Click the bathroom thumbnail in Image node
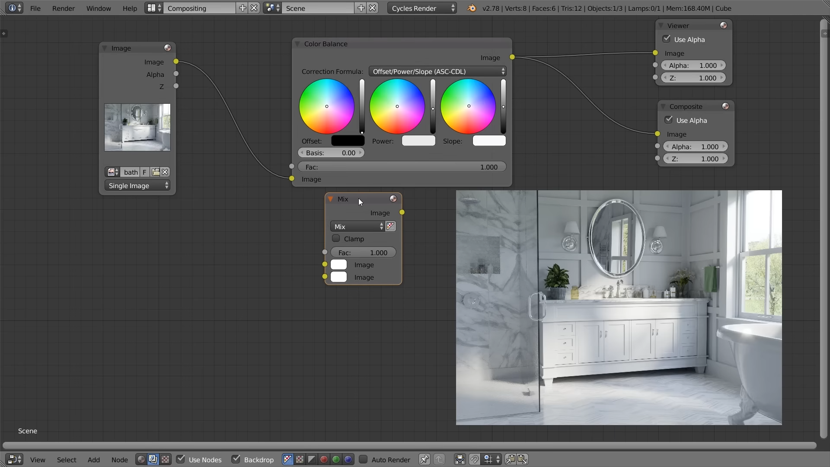 (x=137, y=127)
